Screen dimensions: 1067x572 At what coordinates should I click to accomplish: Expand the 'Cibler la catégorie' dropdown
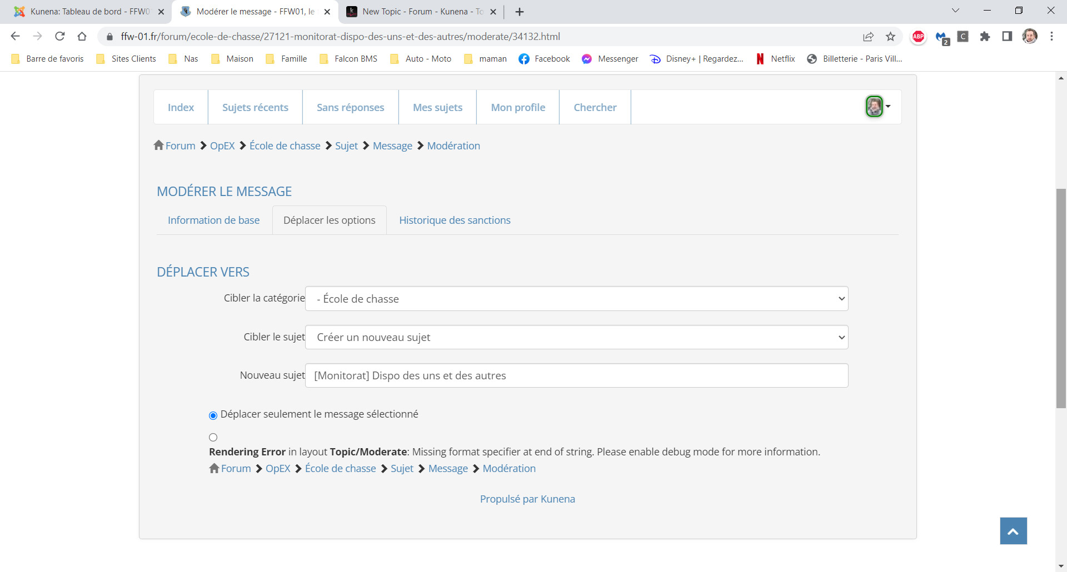coord(576,299)
